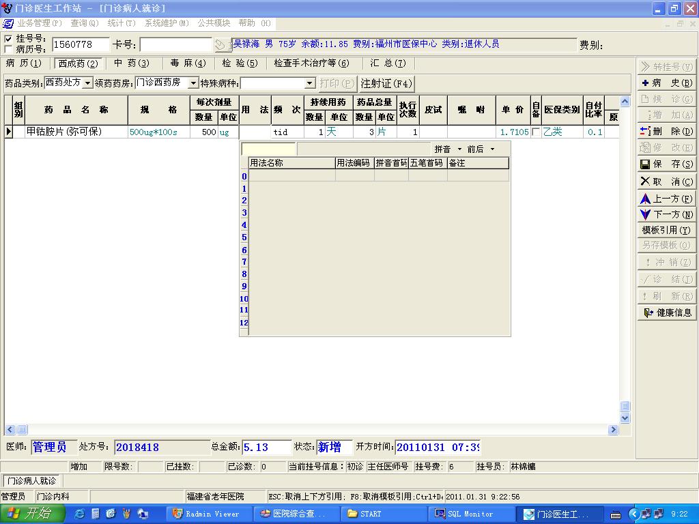Open START folder in taskbar
The width and height of the screenshot is (699, 524).
click(x=384, y=514)
